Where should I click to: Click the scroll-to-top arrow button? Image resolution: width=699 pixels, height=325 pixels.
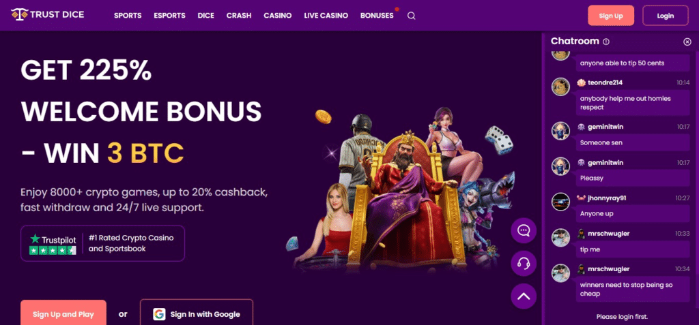524,296
